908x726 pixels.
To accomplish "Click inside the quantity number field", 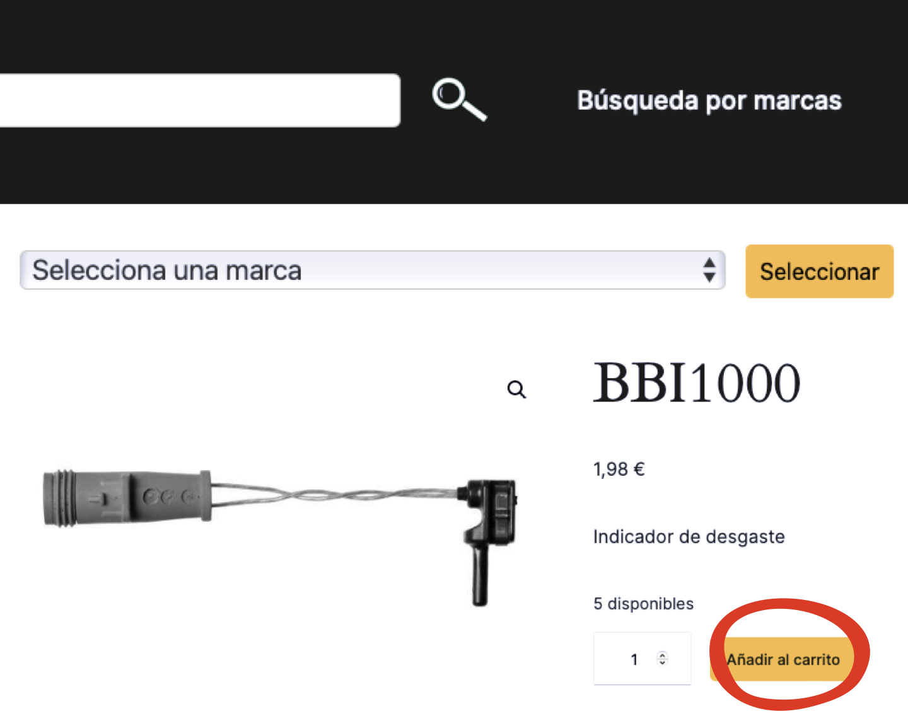I will coord(642,659).
